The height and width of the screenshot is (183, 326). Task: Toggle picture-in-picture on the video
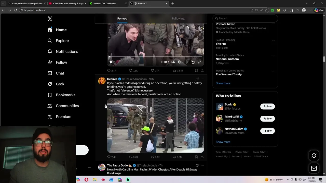pos(193,62)
